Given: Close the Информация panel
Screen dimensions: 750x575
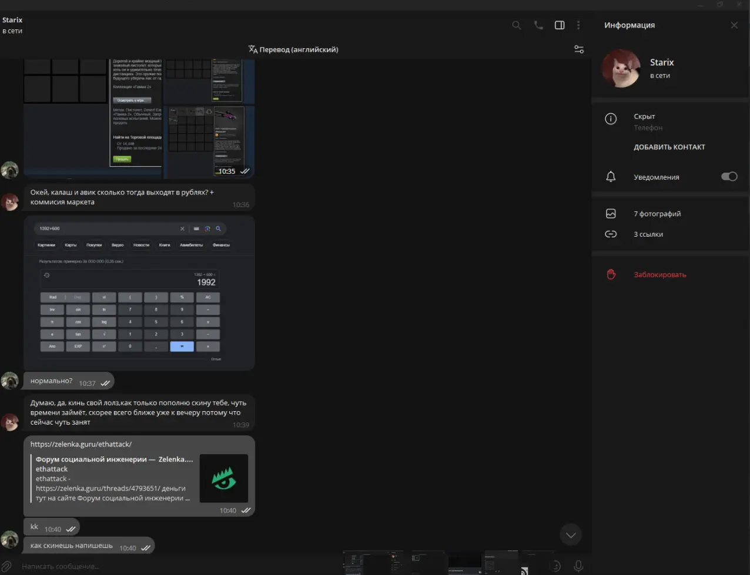Looking at the screenshot, I should (734, 25).
